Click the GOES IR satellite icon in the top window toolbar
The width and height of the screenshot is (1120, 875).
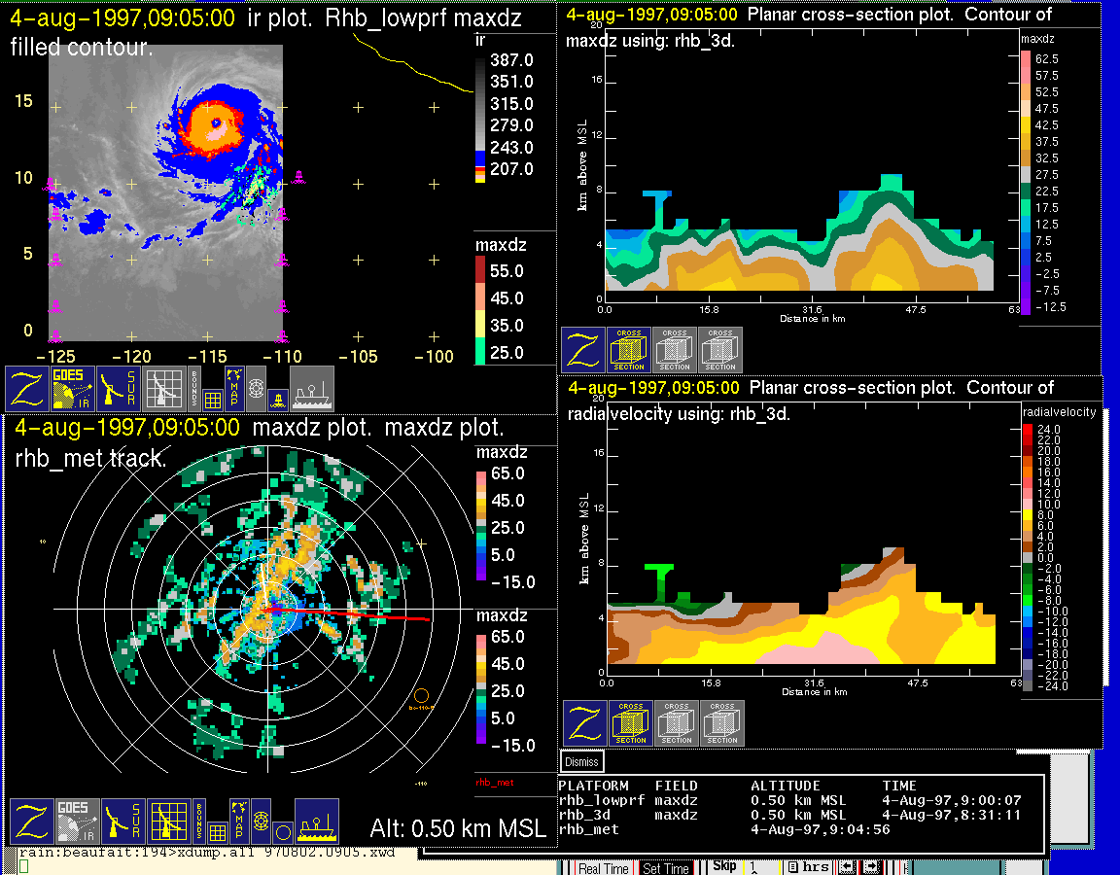[72, 389]
